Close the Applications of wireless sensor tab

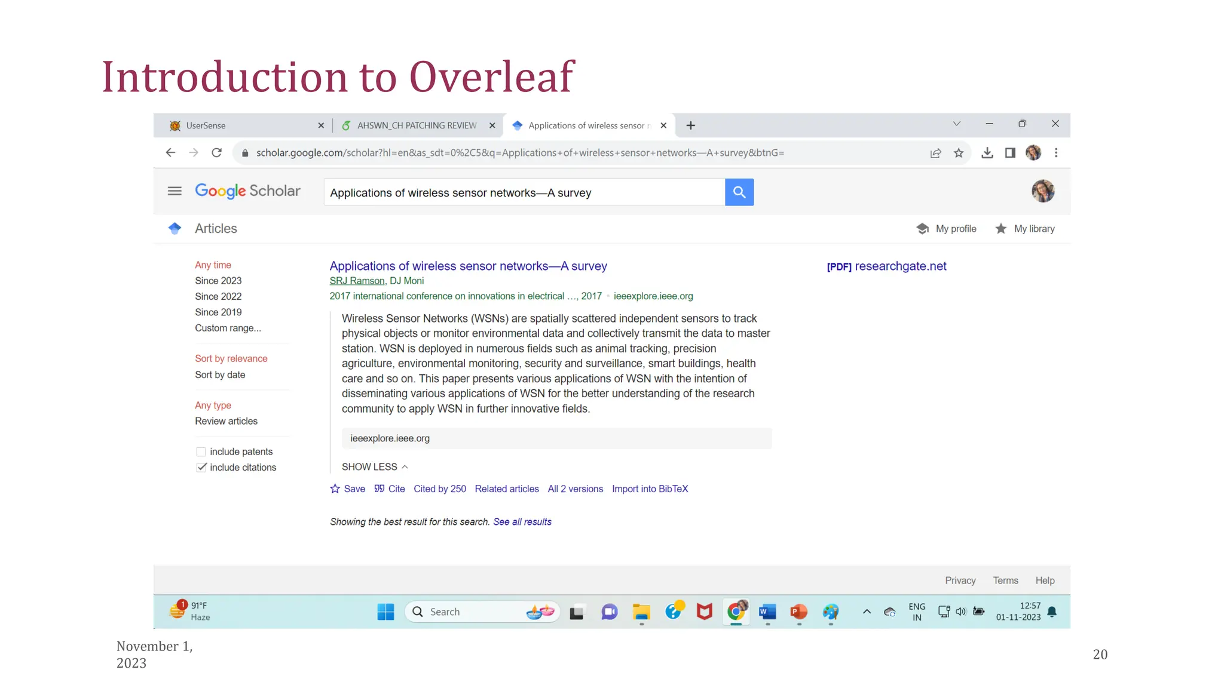663,125
